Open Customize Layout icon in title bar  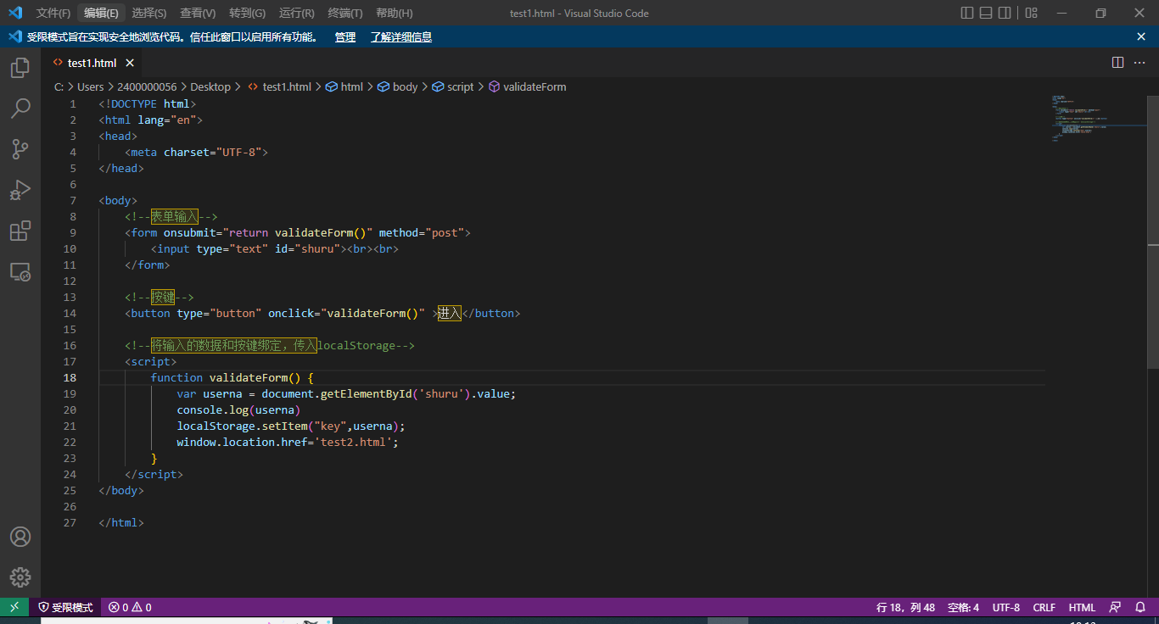pos(1031,13)
